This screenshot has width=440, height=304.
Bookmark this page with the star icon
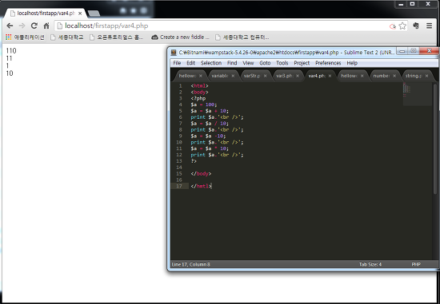click(x=402, y=26)
